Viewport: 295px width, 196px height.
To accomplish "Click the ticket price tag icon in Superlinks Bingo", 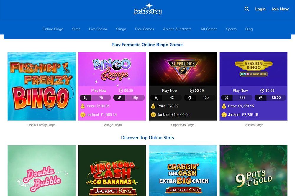I will click(x=190, y=98).
